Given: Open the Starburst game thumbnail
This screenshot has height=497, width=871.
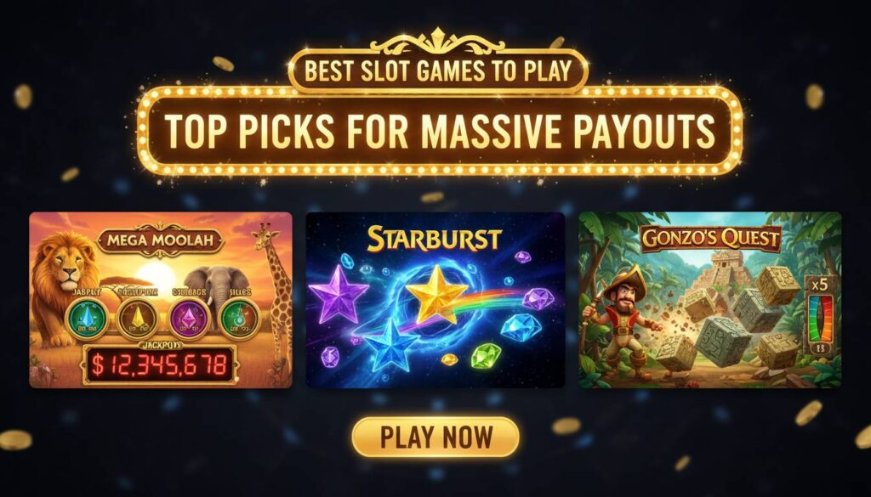Looking at the screenshot, I should pos(435,300).
